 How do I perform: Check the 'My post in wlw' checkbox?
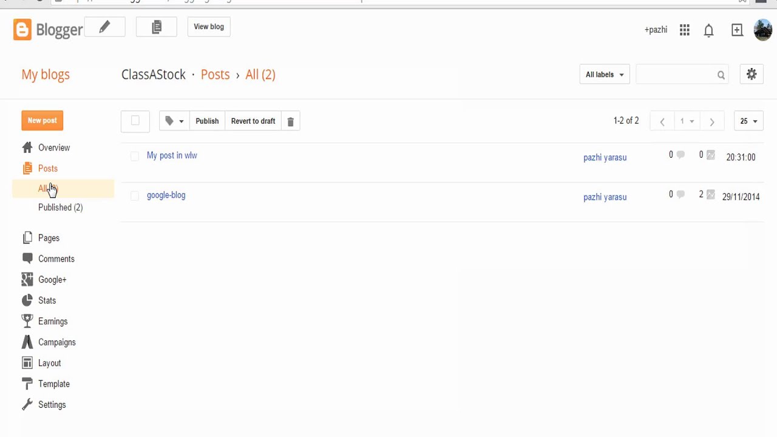[135, 156]
